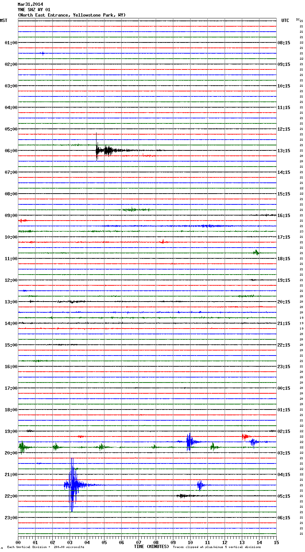Click the UTC timezone header

click(x=285, y=21)
